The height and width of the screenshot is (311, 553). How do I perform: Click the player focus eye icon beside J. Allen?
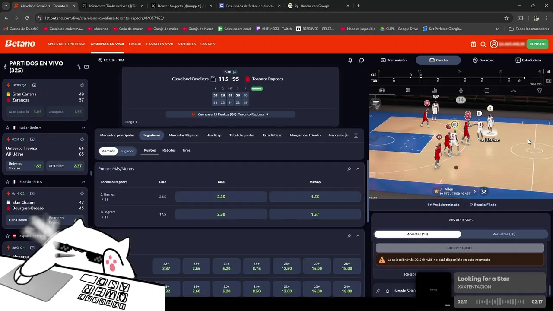[x=484, y=191]
